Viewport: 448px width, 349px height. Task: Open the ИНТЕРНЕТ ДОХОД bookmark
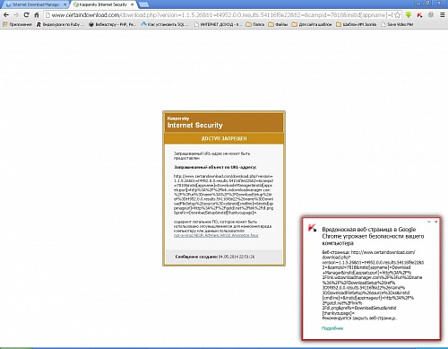coord(218,24)
